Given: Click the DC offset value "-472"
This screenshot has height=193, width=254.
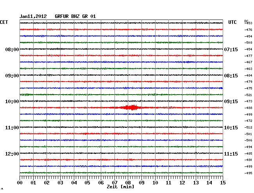Looking at the screenshot, I should (248, 121).
